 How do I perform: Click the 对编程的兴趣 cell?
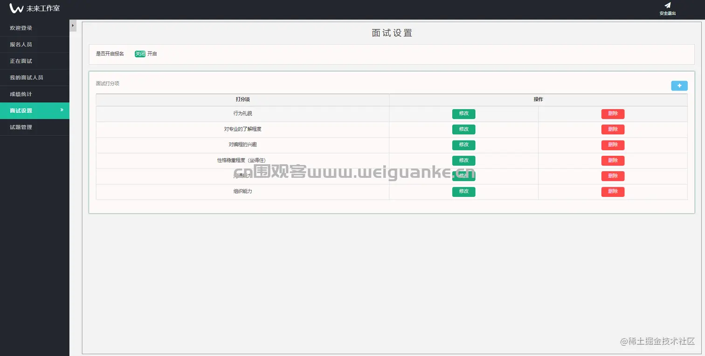(242, 145)
